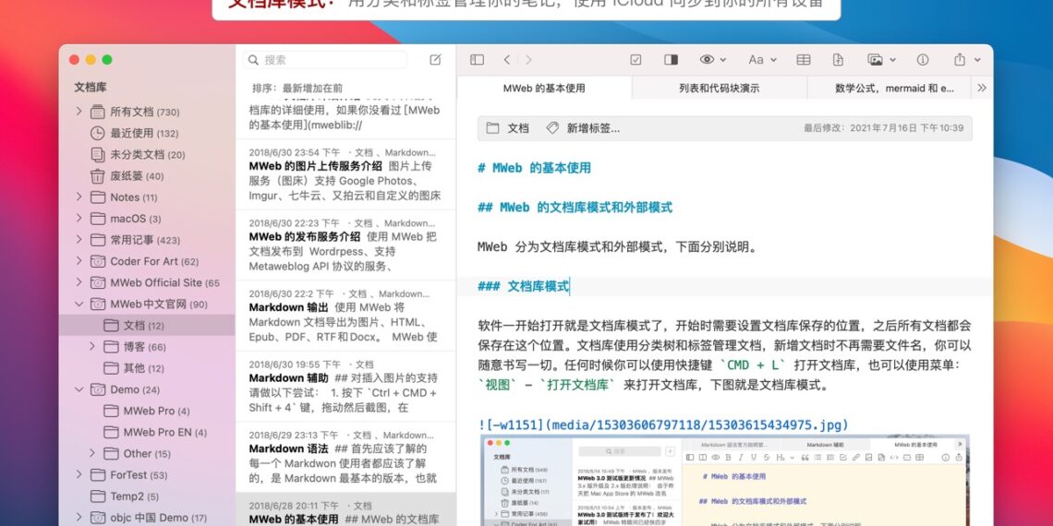Expand the Notes folder chevron

[x=79, y=197]
